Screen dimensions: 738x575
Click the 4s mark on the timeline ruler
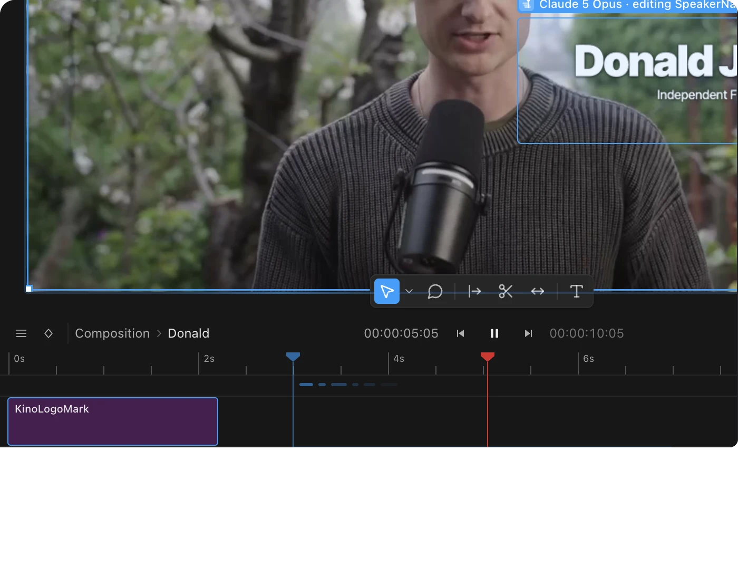point(399,359)
